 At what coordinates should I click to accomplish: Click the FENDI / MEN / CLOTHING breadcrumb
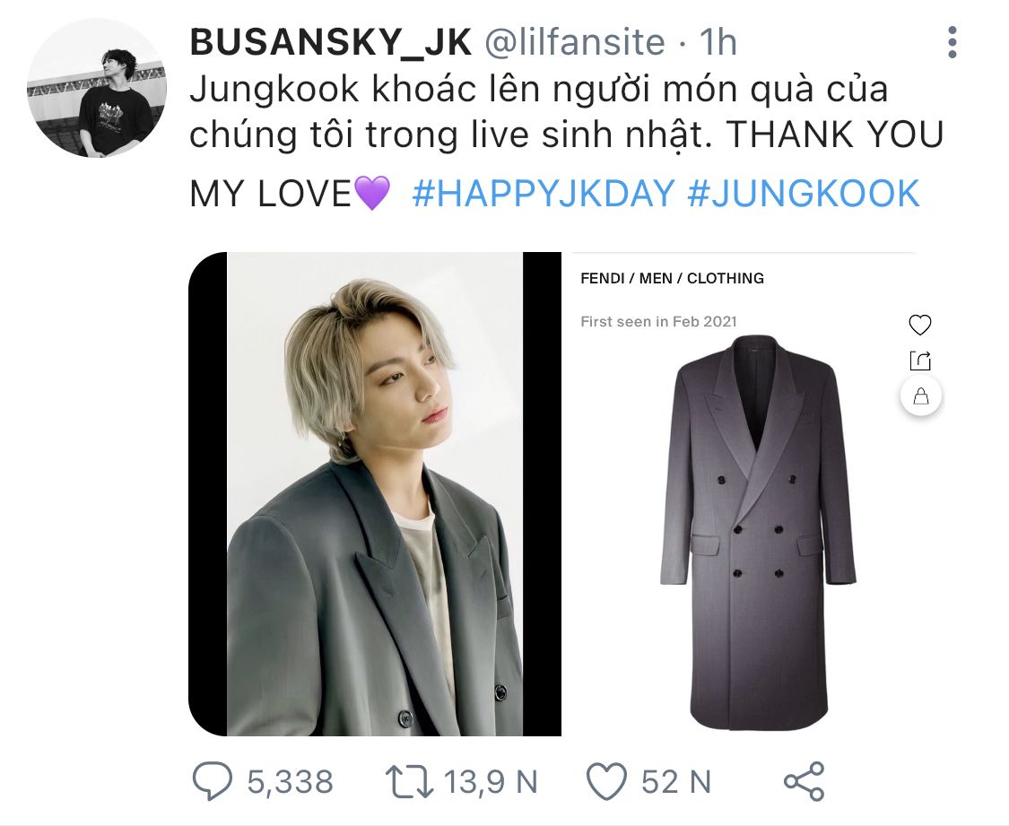[672, 278]
